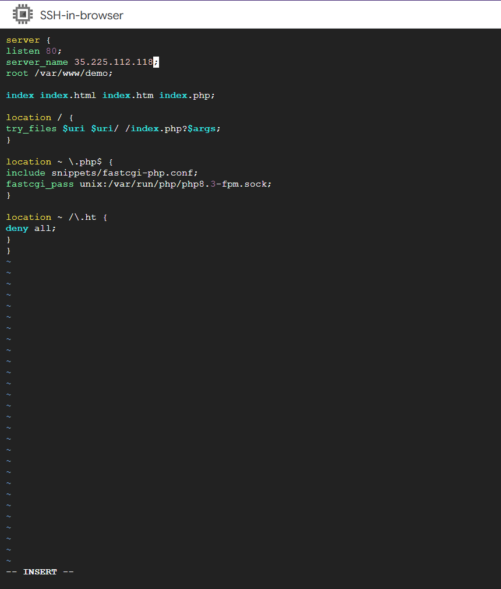501x589 pixels.
Task: Click the SSH-in-browser title text
Action: click(82, 15)
